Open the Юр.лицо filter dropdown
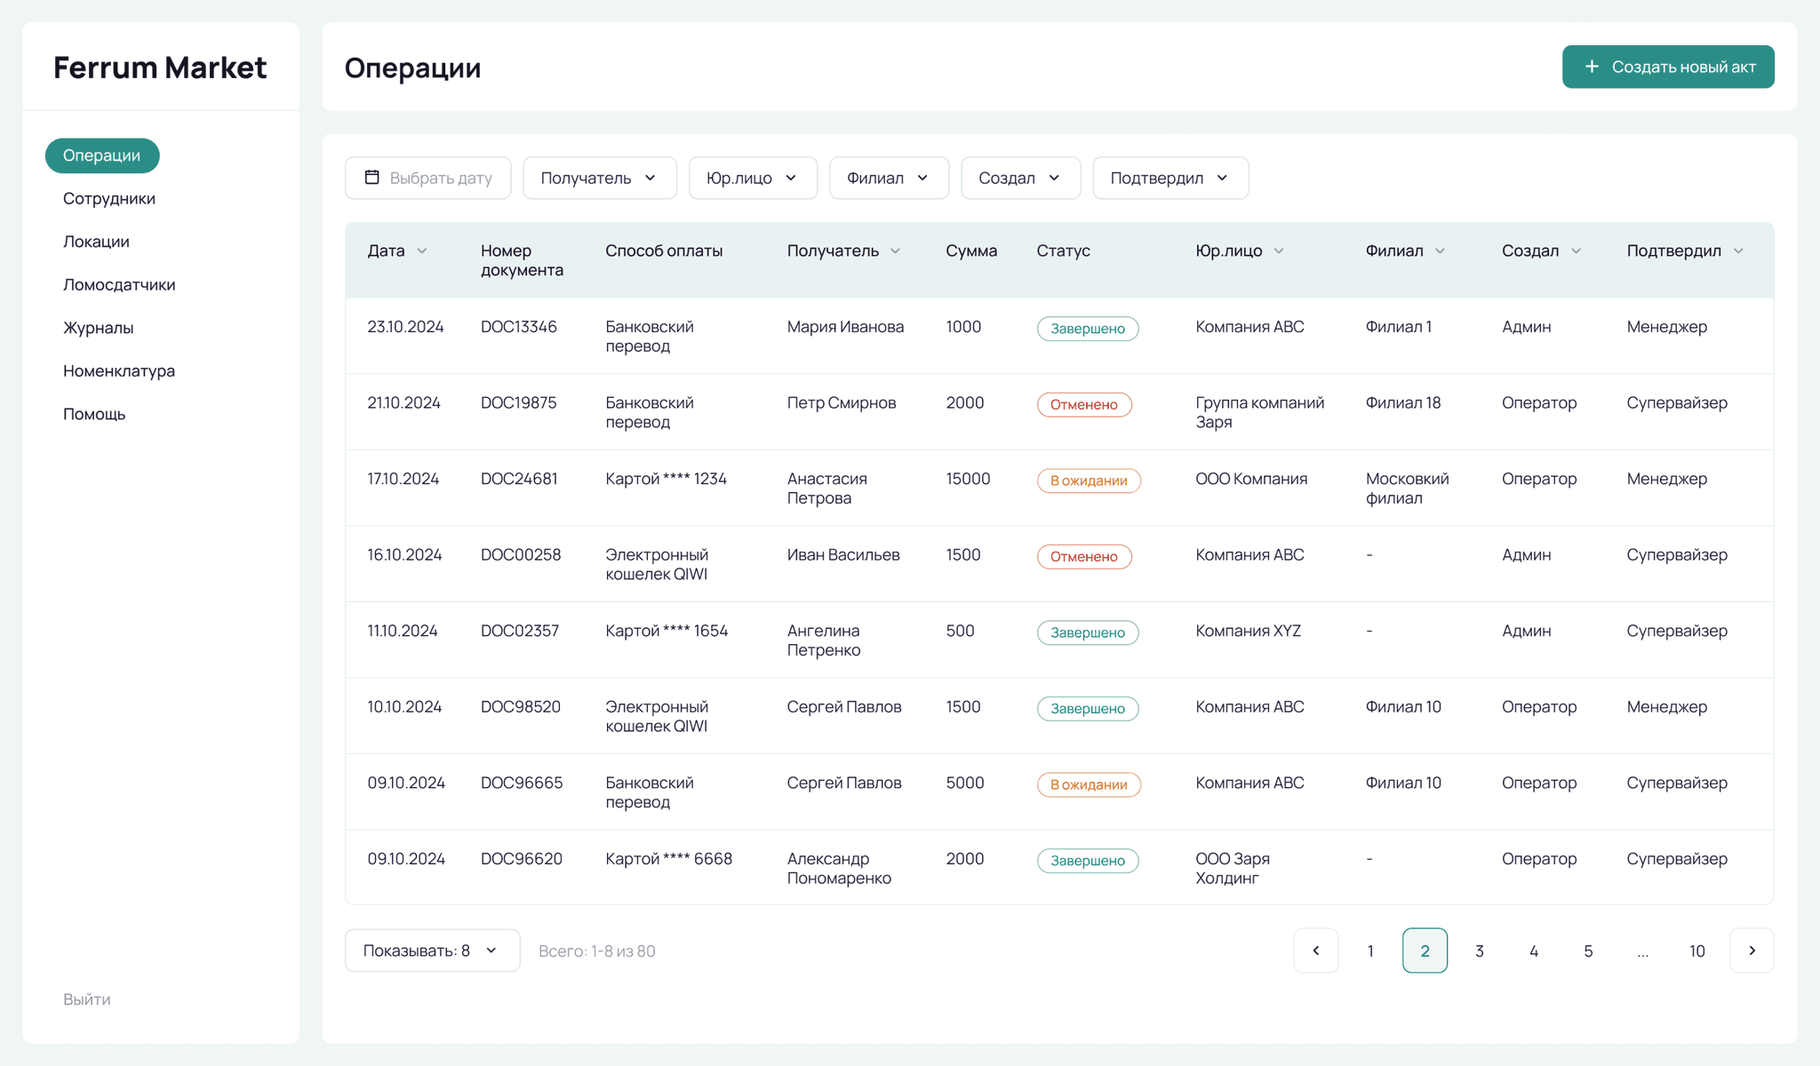1820x1066 pixels. pos(752,178)
